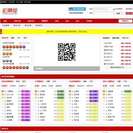The image size is (133, 133).
Task: Select the 蓝球 tab in 双色球 ranking
Action: tap(24, 81)
